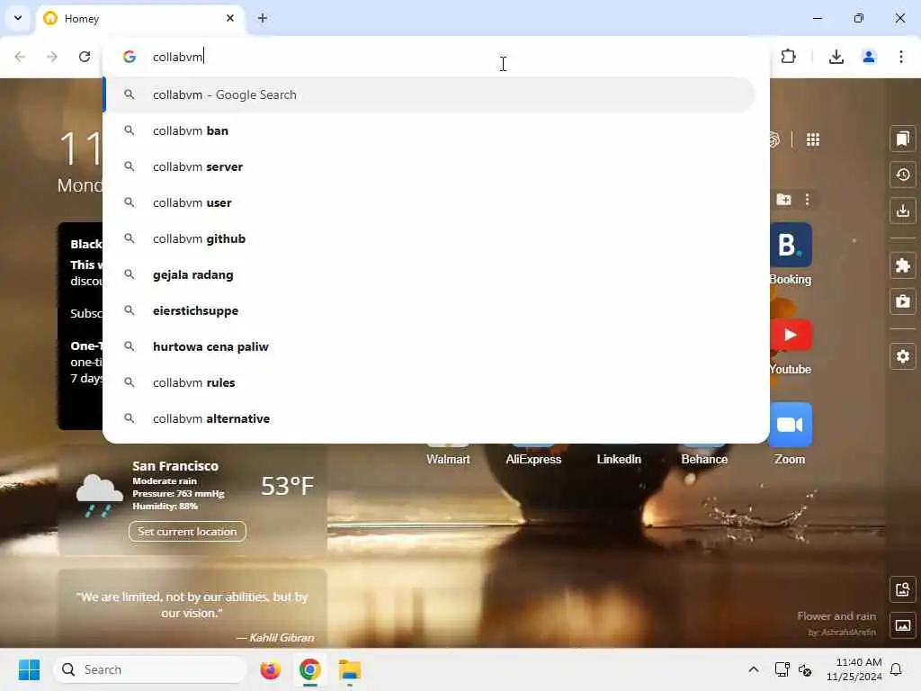Select 'collabvm ban' suggestion
Screen dimensions: 921x691
click(429, 130)
